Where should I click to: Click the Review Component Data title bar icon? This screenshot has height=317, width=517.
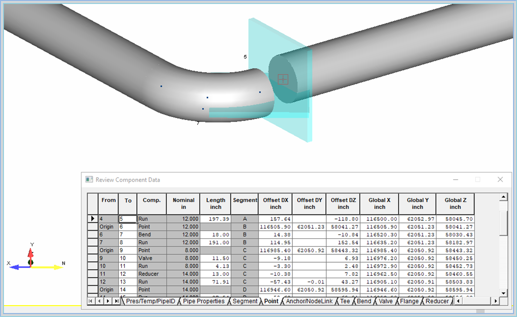tap(89, 179)
